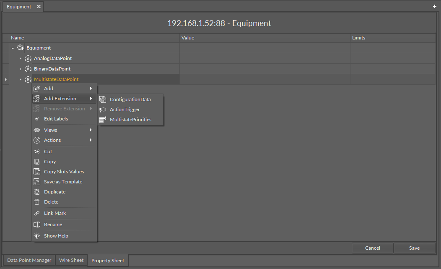Viewport: 441px width, 269px height.
Task: Select Save as Template menu entry
Action: tap(63, 182)
